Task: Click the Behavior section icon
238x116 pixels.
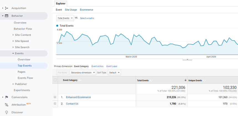Action: pyautogui.click(x=7, y=16)
